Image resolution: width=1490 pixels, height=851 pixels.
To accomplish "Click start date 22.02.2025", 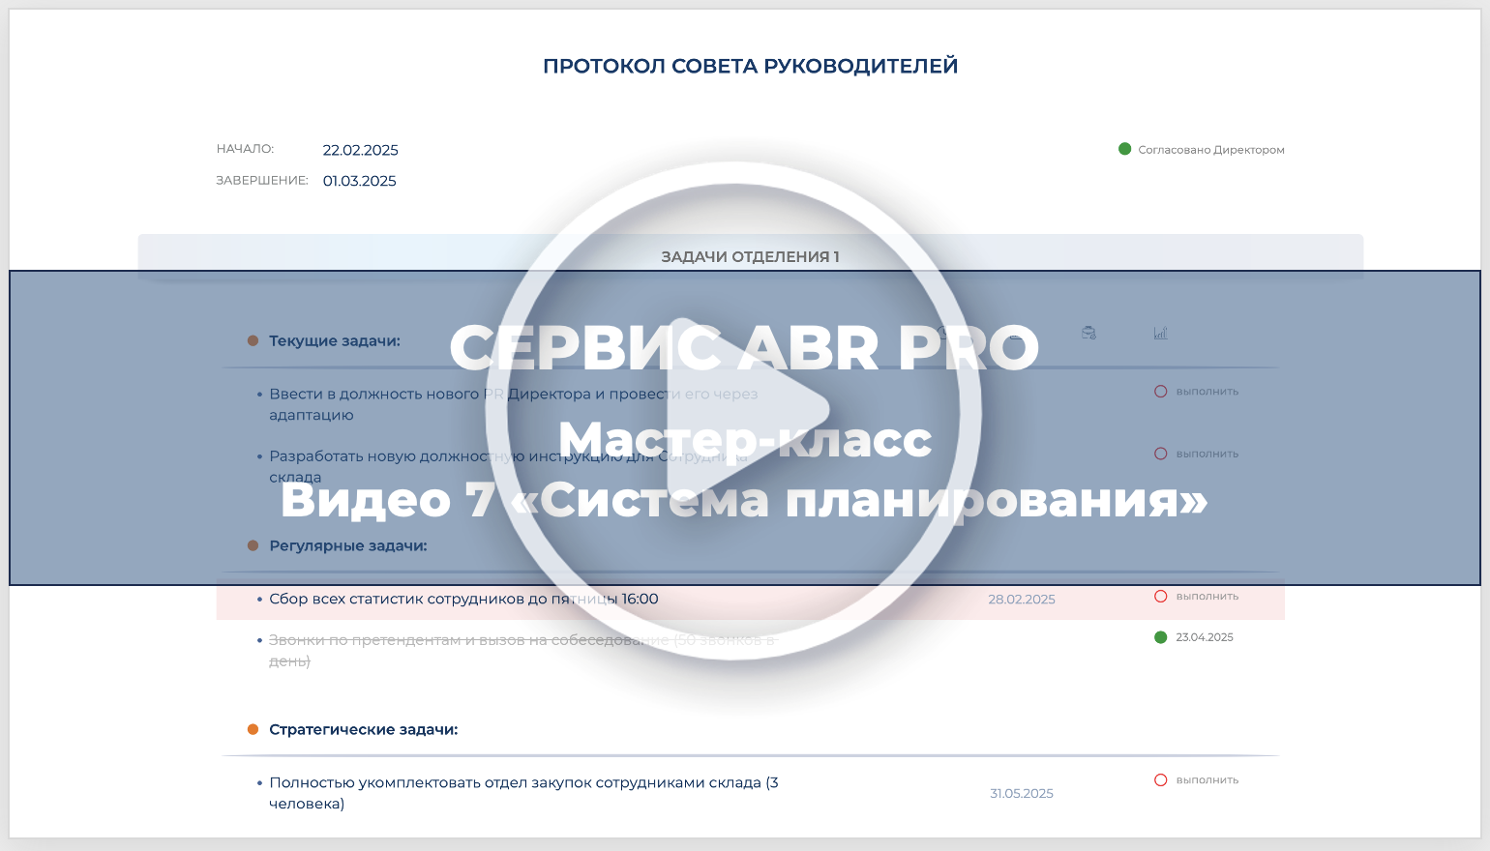I will pyautogui.click(x=361, y=150).
